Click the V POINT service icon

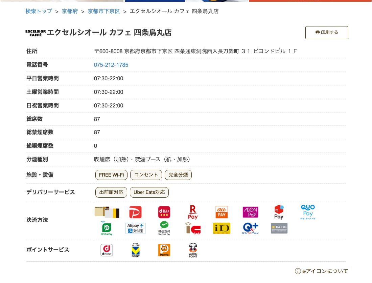click(136, 250)
